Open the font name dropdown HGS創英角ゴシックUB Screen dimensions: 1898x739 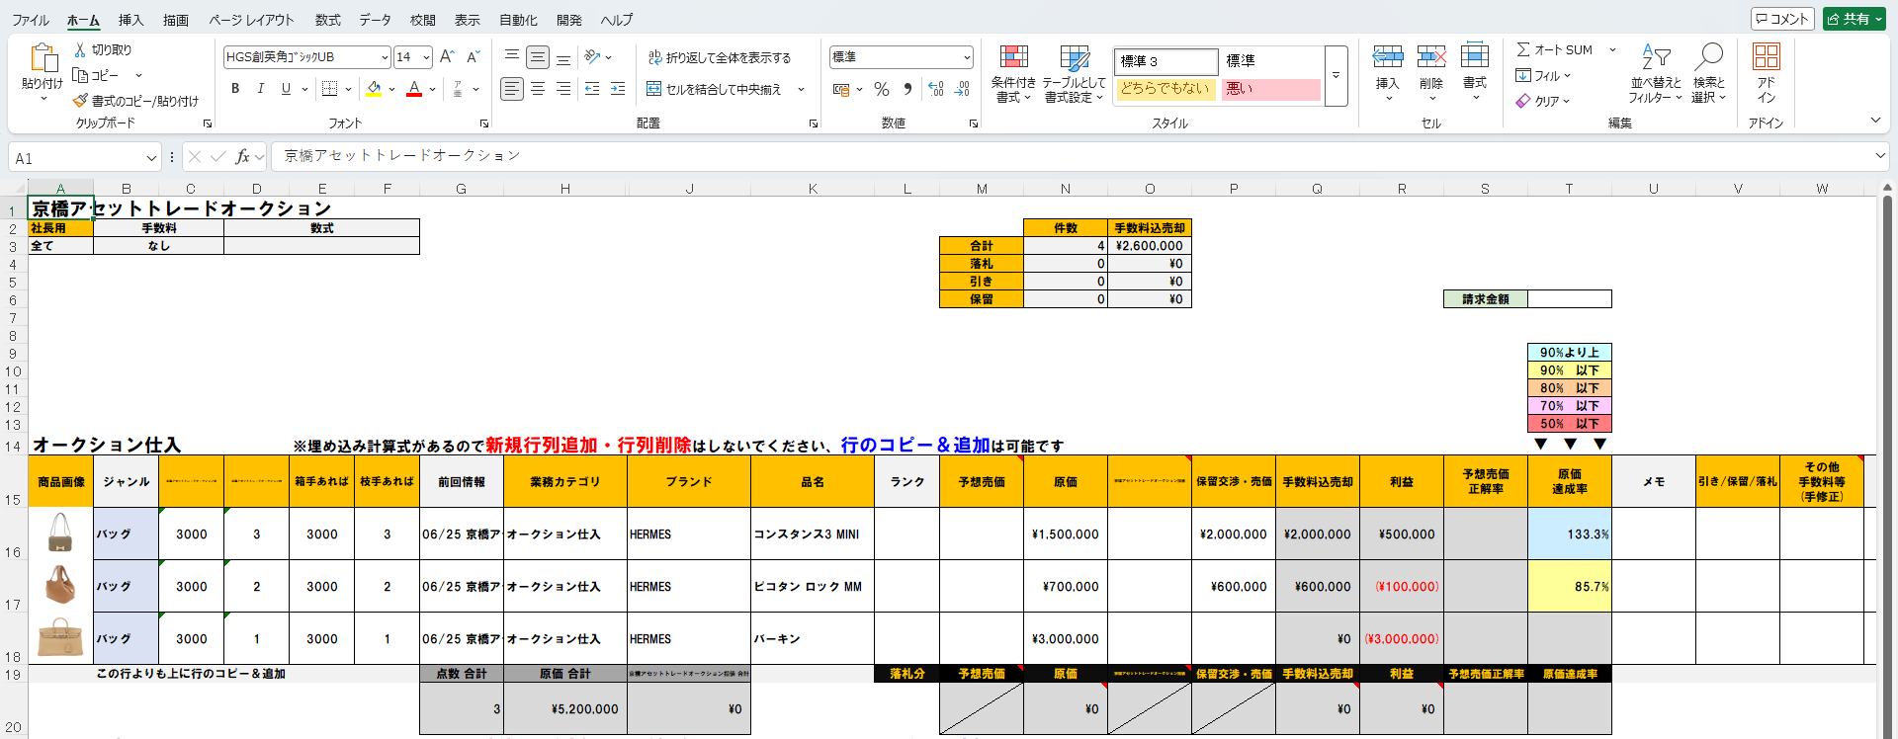click(385, 57)
